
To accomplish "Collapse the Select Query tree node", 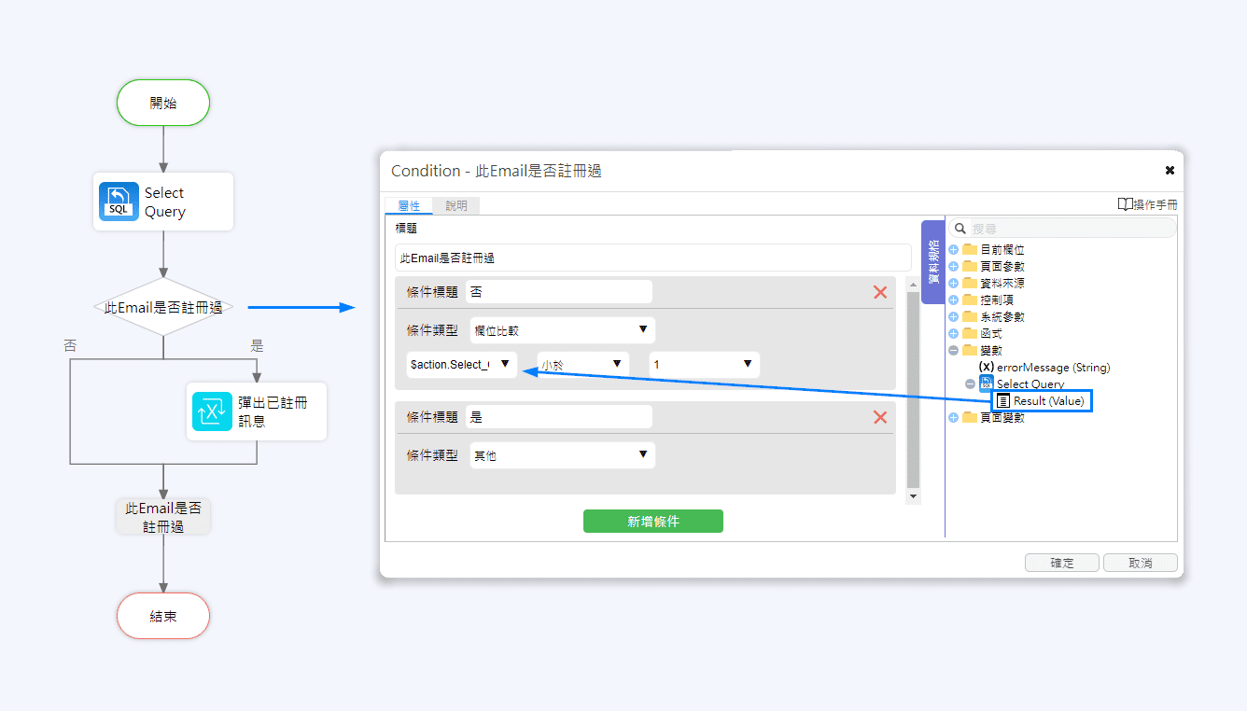I will [970, 384].
